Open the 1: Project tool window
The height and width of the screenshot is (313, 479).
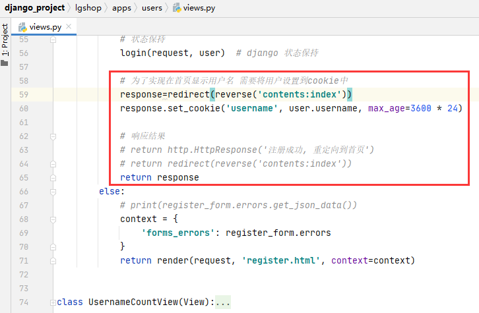pos(5,40)
